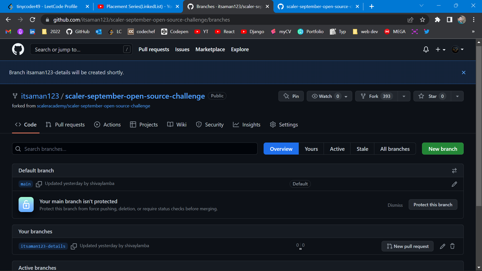Viewport: 482px width, 271px height.
Task: Open the Fork options dropdown
Action: tap(404, 96)
